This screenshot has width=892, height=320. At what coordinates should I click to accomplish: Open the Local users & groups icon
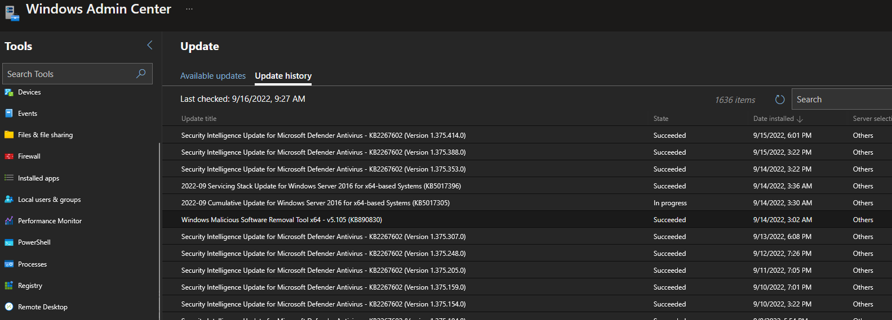[9, 199]
